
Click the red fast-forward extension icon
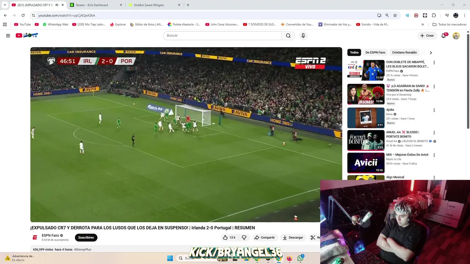(x=416, y=15)
